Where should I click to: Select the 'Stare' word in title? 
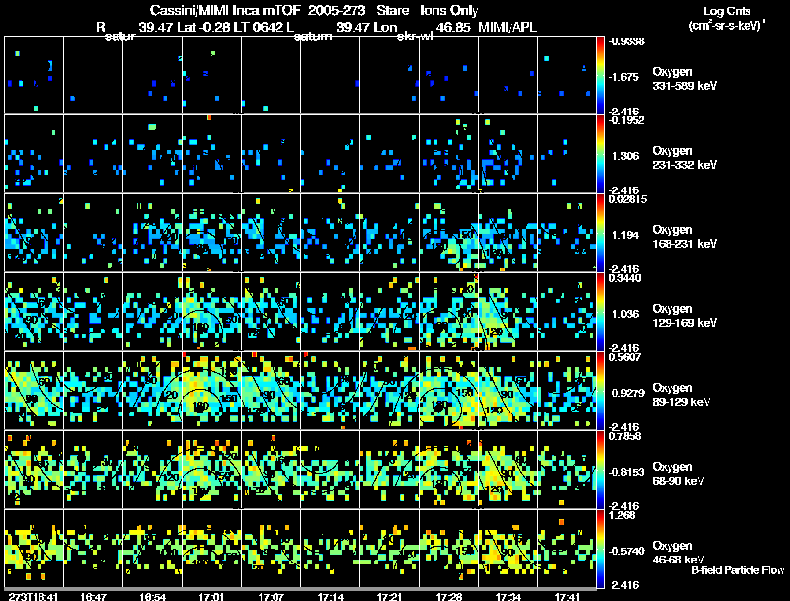point(392,10)
